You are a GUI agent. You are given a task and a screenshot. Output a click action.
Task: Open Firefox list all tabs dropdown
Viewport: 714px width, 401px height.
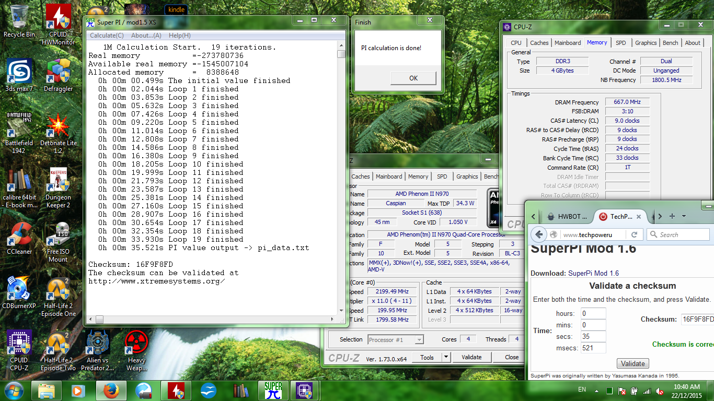(684, 216)
